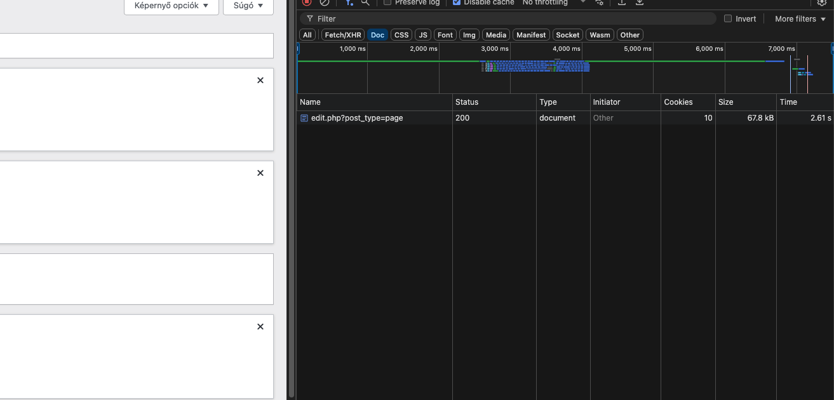The width and height of the screenshot is (834, 400).
Task: Sort by Size column header
Action: tap(746, 102)
